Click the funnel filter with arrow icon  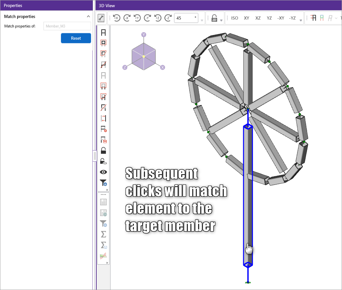pyautogui.click(x=103, y=183)
